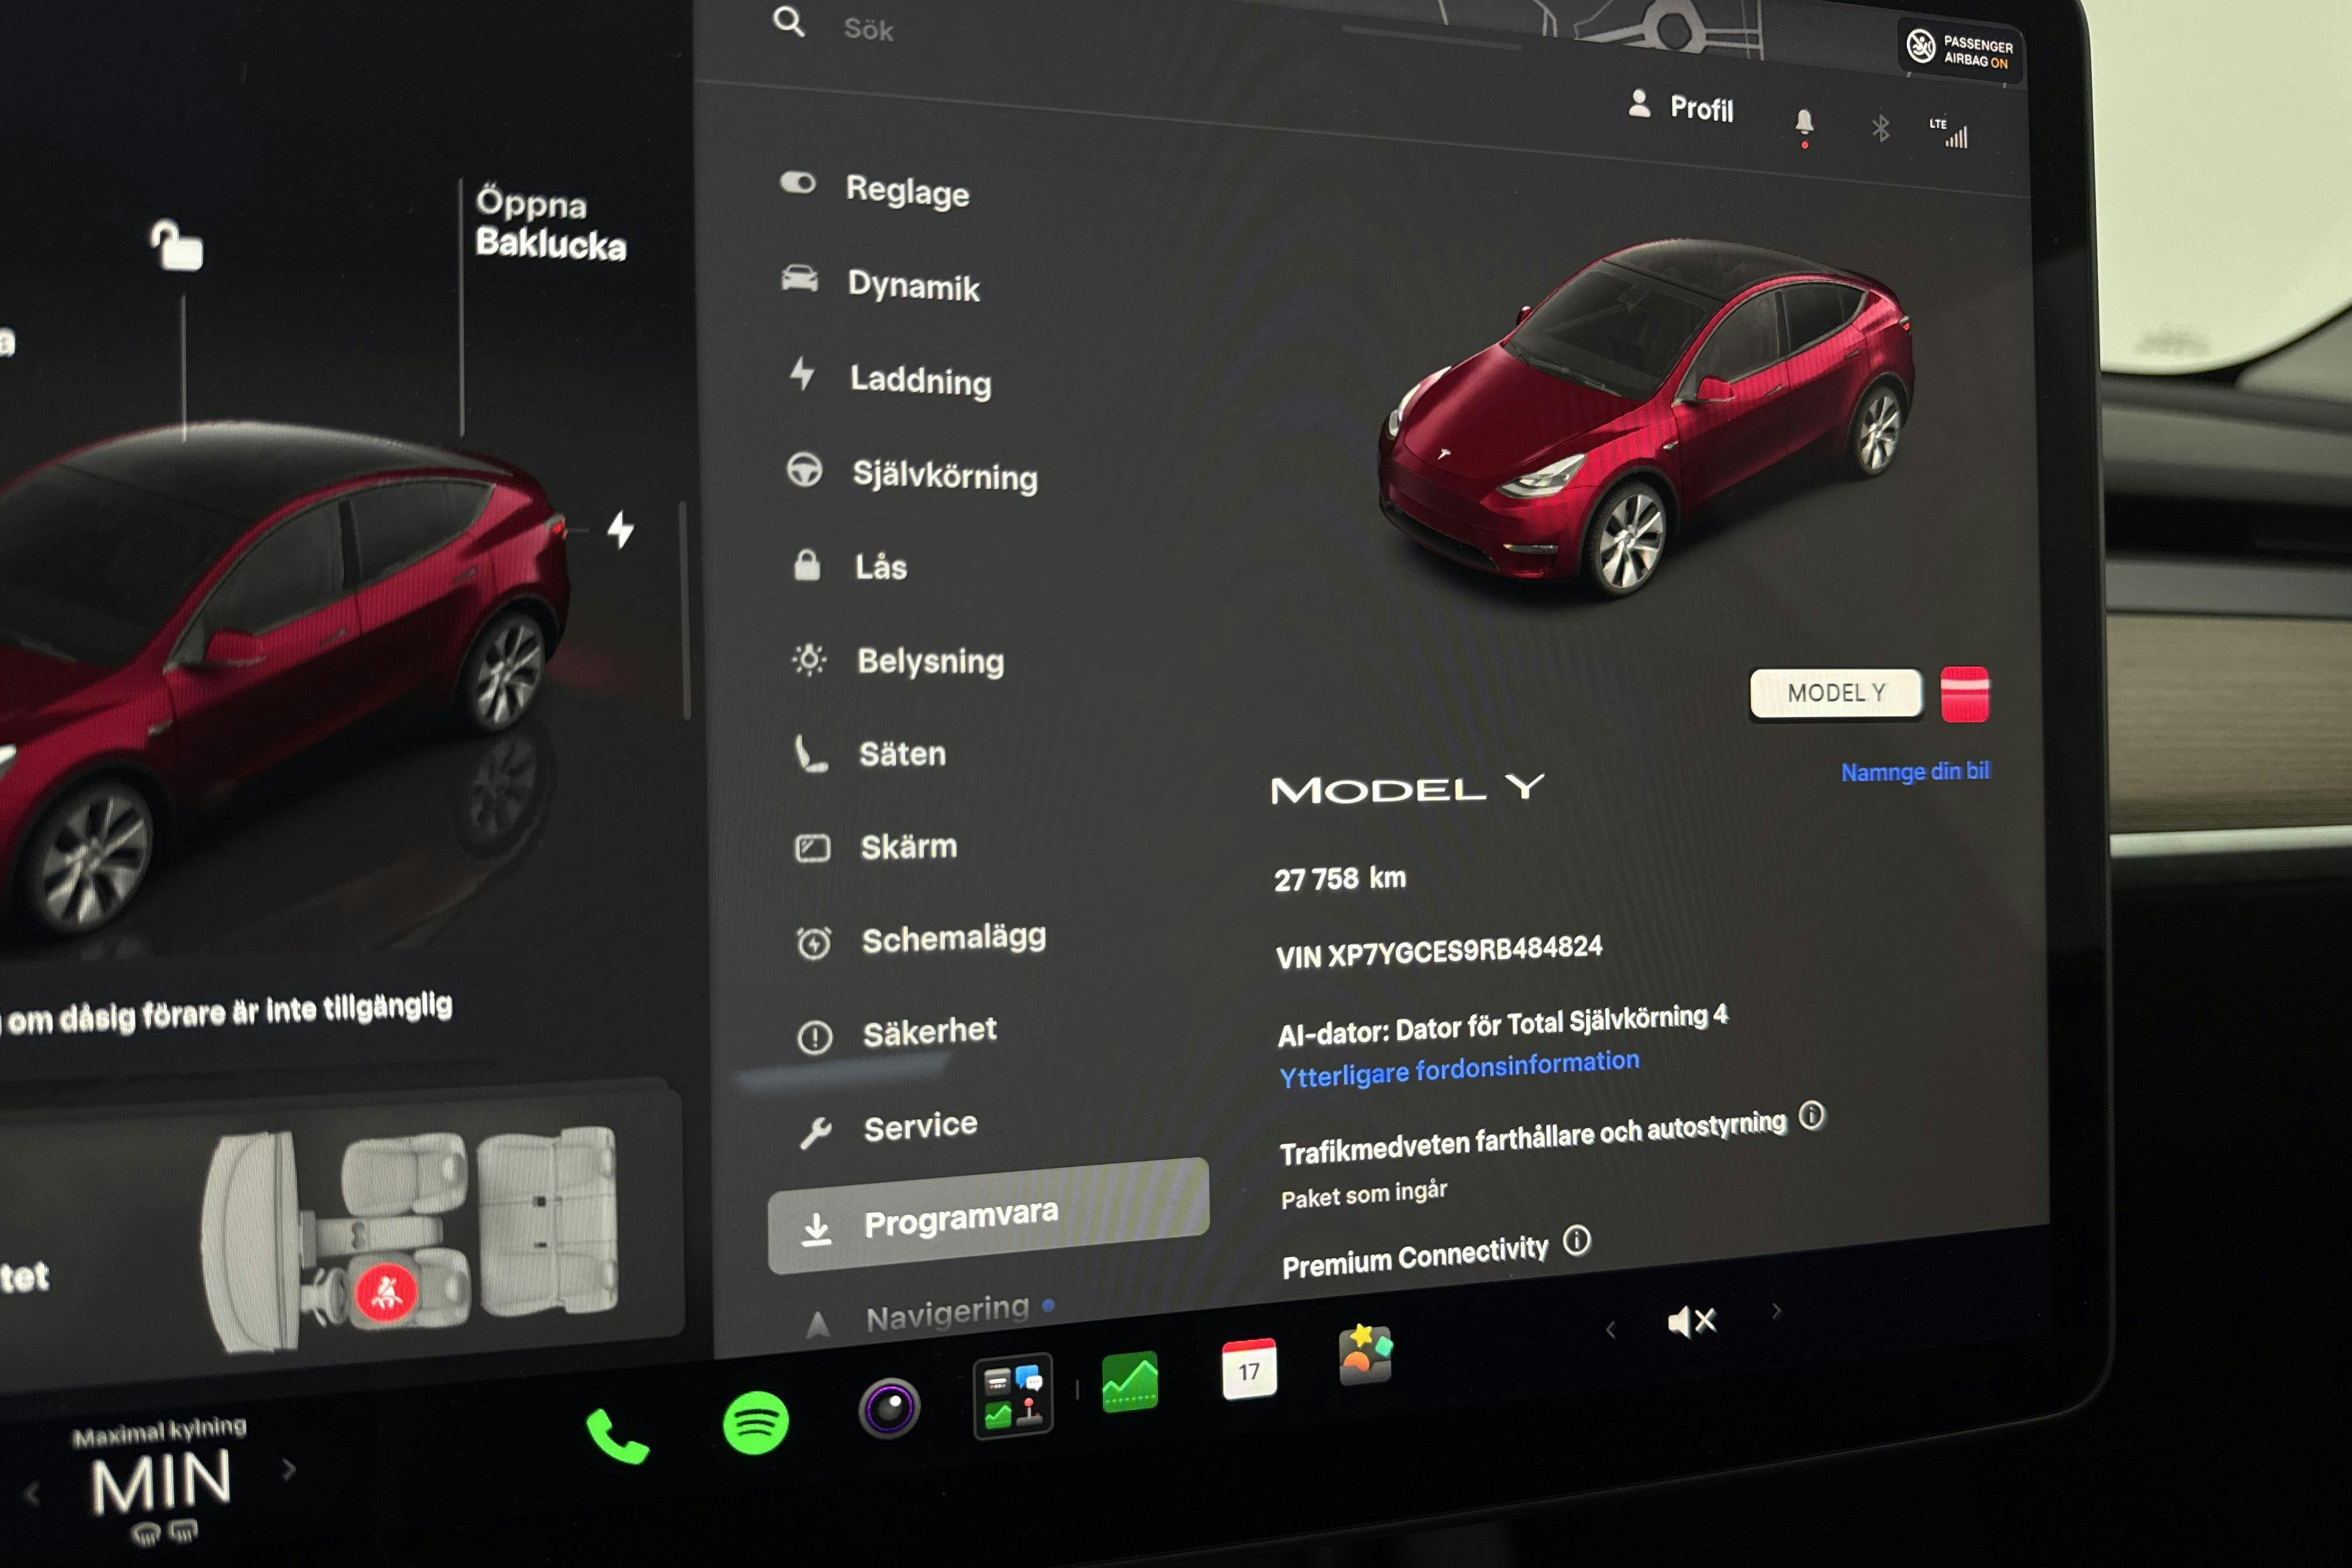Toggle the car lock via unlocked padlock
2352x1568 pixels.
(x=177, y=245)
